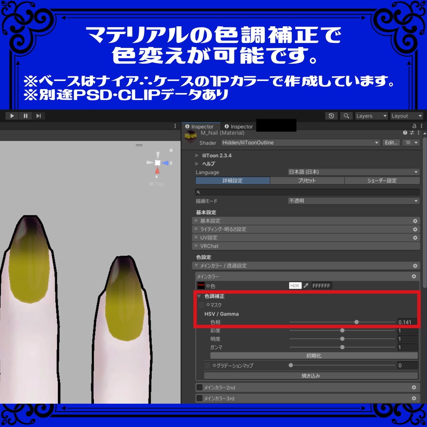Adjust the 明度 brightness slider

click(342, 339)
